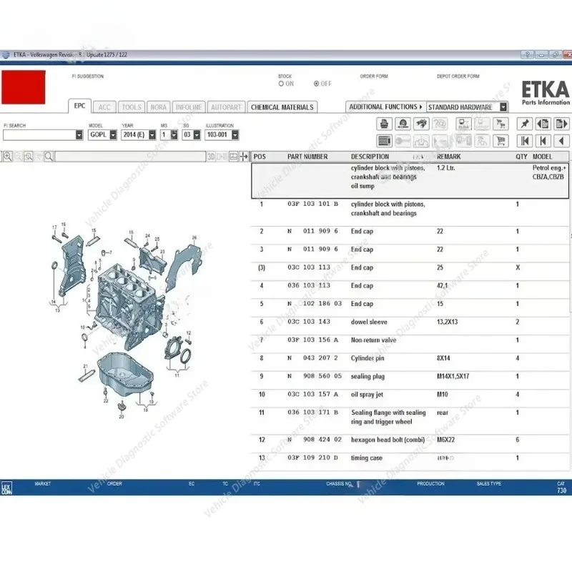This screenshot has height=572, width=572.
Task: Open the MG main group dropdown
Action: coord(174,135)
